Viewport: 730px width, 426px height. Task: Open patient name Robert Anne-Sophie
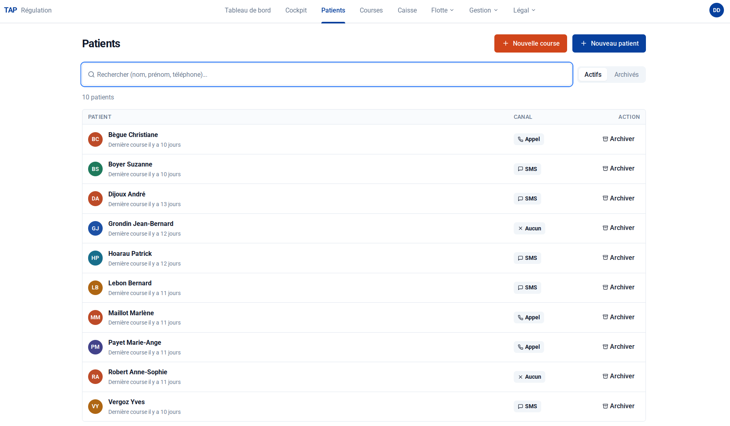138,372
